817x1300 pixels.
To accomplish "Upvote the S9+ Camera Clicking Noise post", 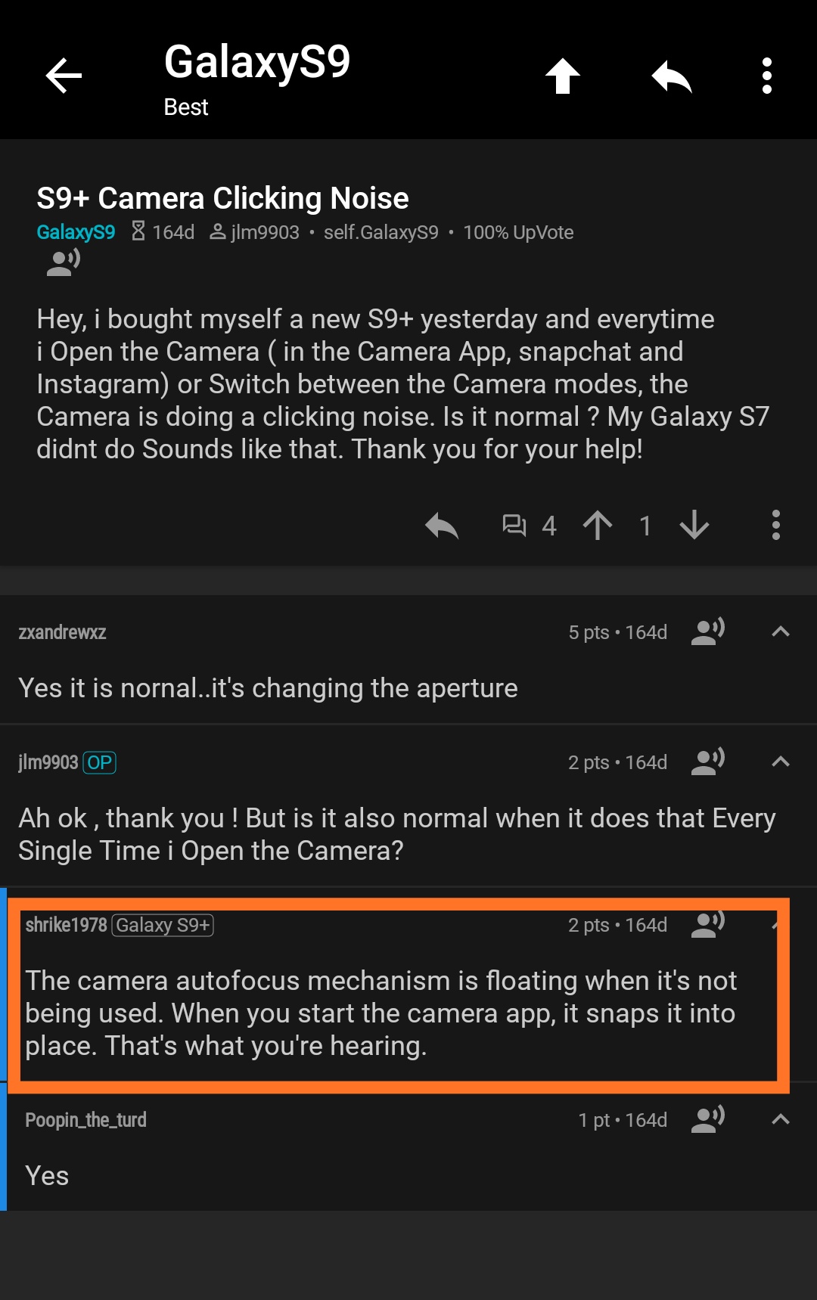I will pyautogui.click(x=598, y=526).
